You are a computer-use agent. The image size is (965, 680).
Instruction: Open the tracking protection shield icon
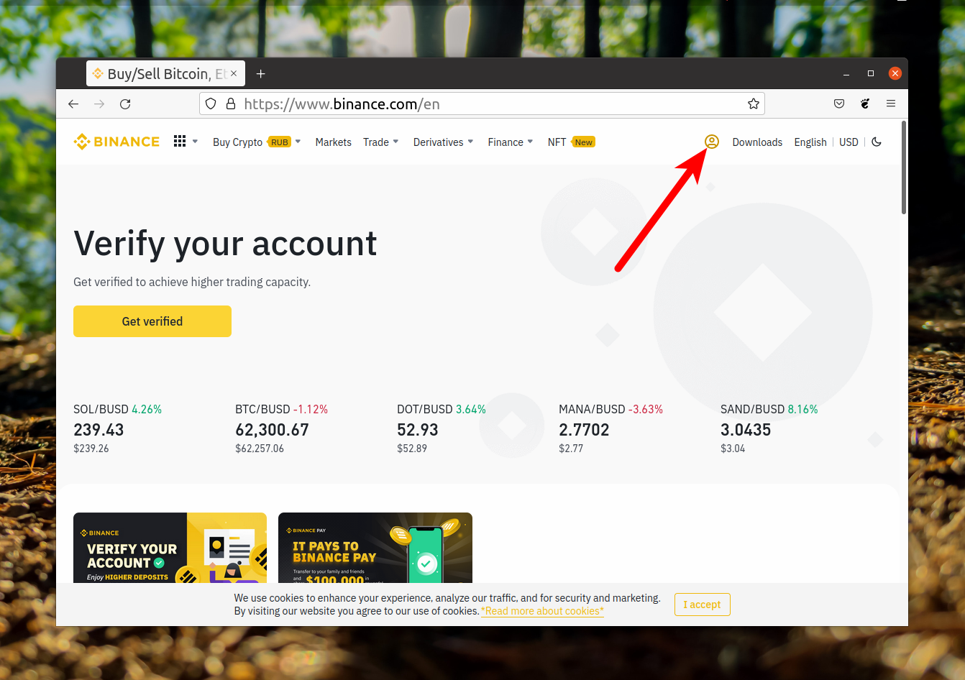(x=211, y=104)
